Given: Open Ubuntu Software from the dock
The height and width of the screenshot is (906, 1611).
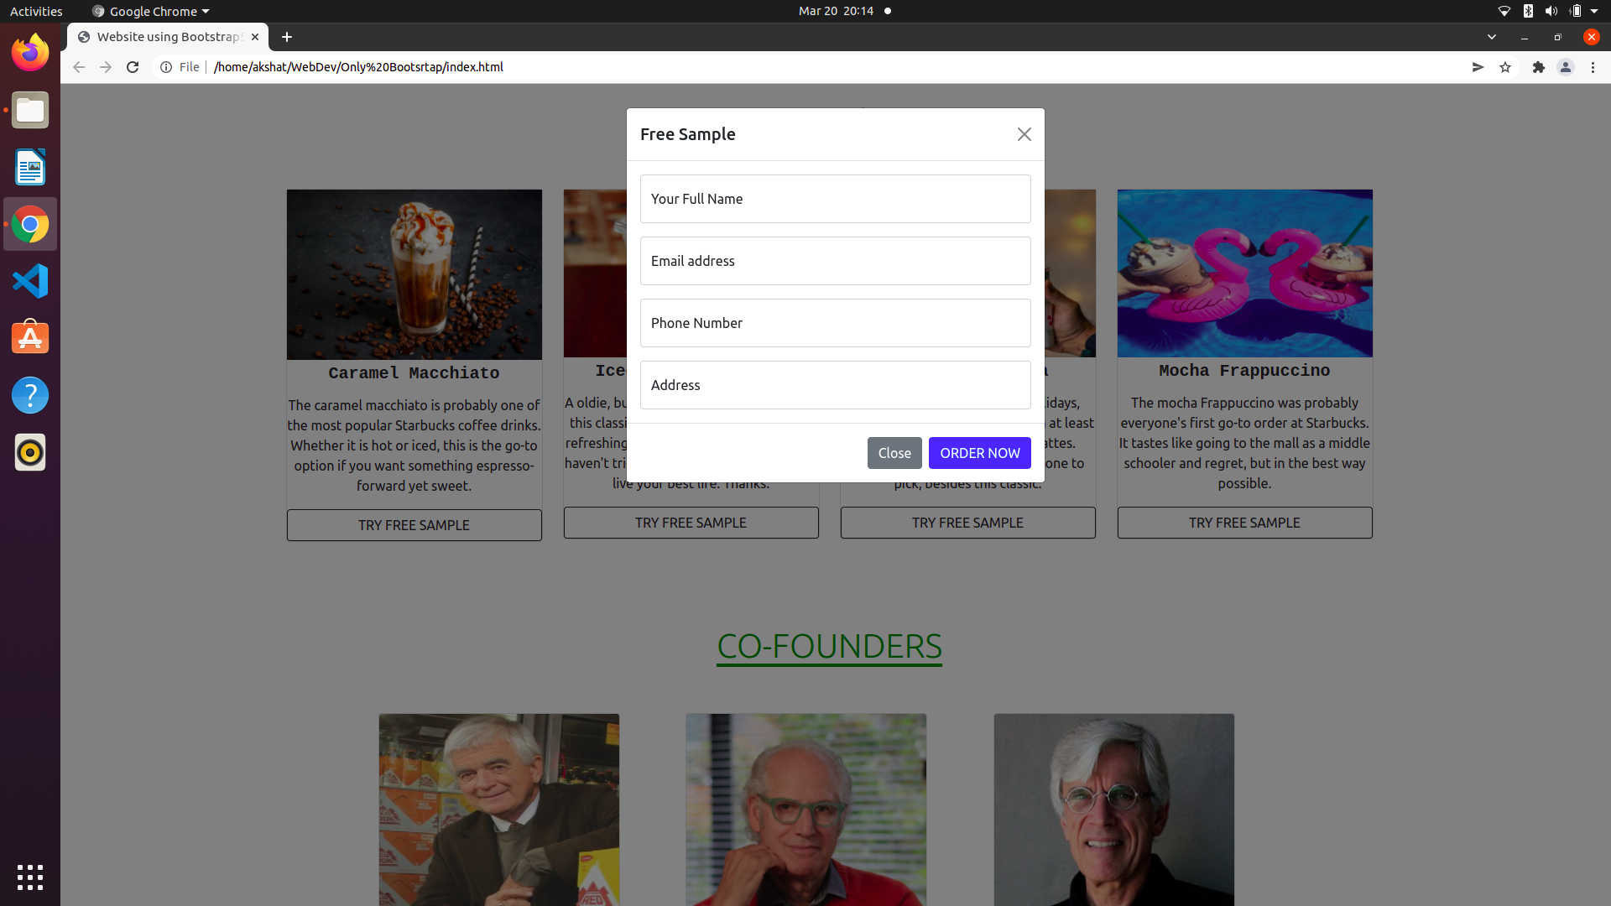Looking at the screenshot, I should 30,338.
